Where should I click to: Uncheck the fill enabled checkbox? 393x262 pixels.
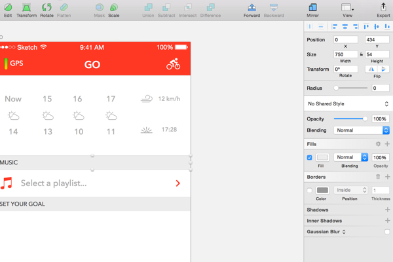(310, 157)
